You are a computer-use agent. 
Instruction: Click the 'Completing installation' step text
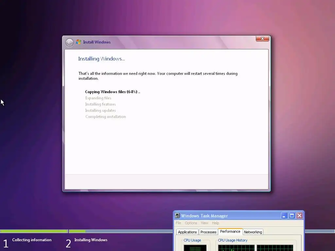[x=106, y=117]
